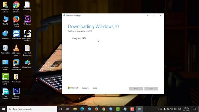This screenshot has height=112, width=199.
Task: Open MaxPayne2 shortcut on desktop
Action: click(27, 36)
